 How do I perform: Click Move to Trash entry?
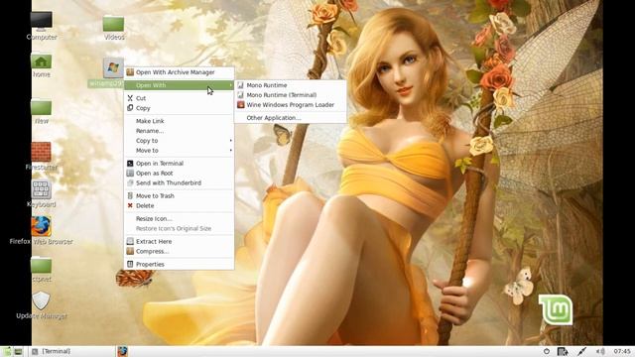pos(179,195)
